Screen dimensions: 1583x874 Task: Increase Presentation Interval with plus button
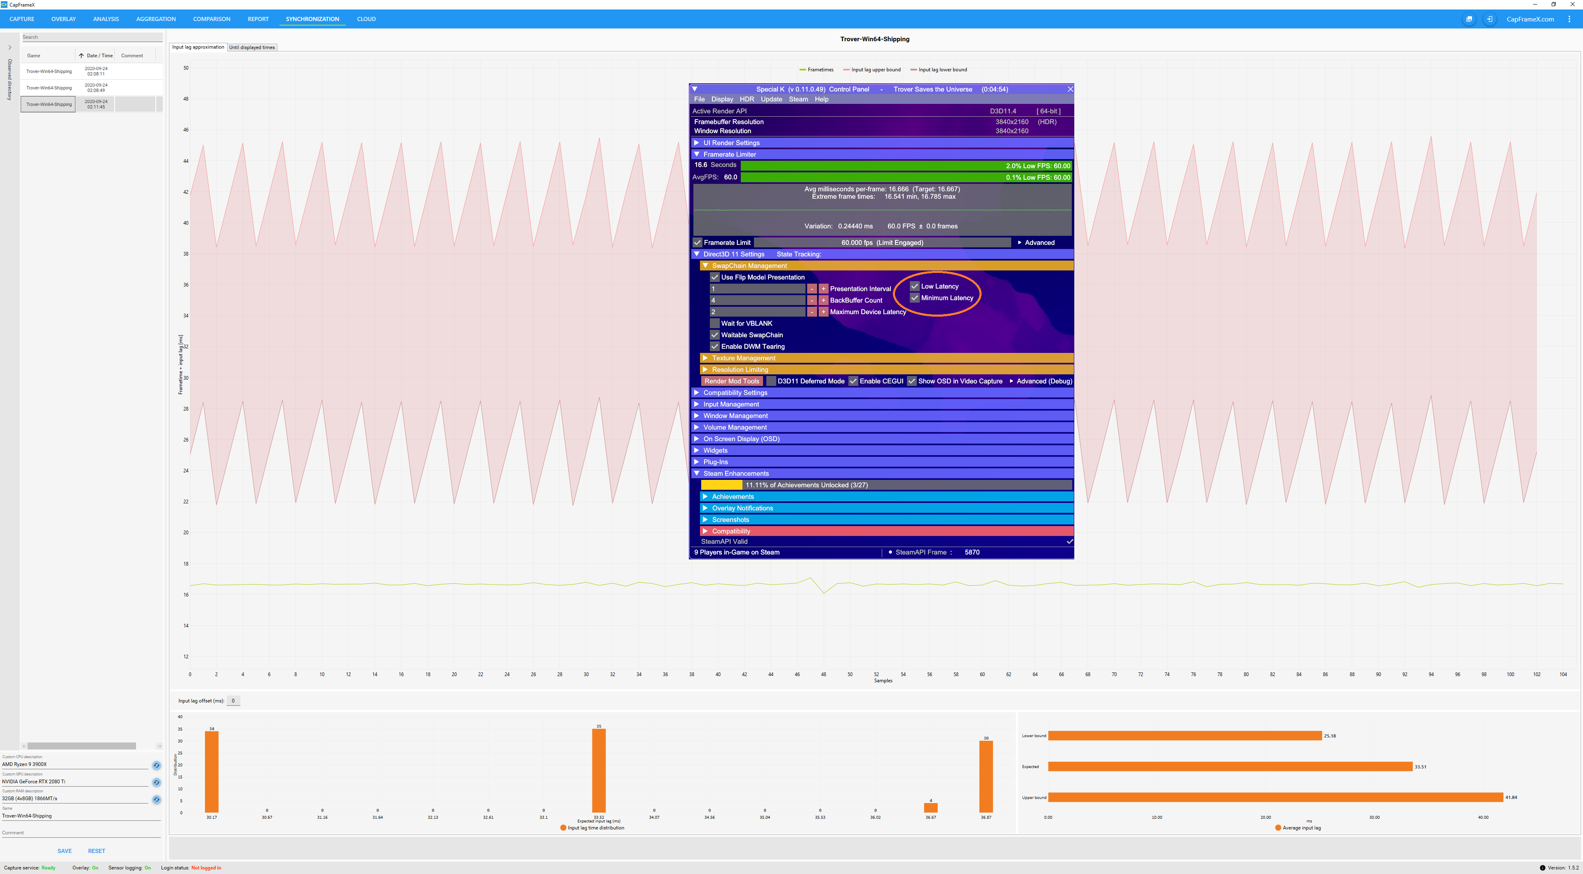coord(824,289)
